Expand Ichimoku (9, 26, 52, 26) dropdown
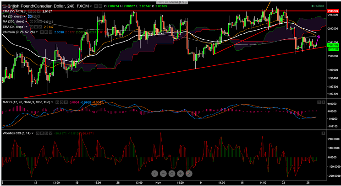 pos(37,32)
